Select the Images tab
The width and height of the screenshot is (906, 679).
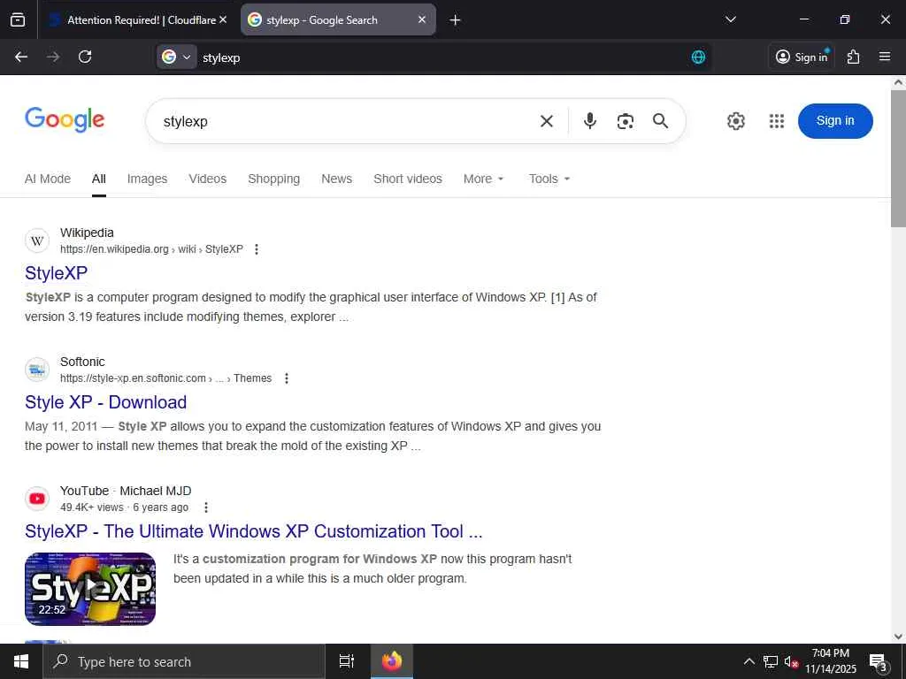point(148,179)
